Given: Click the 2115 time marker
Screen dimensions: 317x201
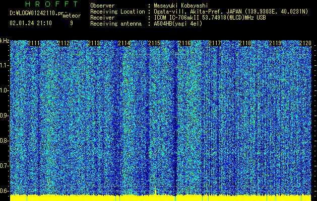Looking at the screenshot, I should tap(154, 43).
